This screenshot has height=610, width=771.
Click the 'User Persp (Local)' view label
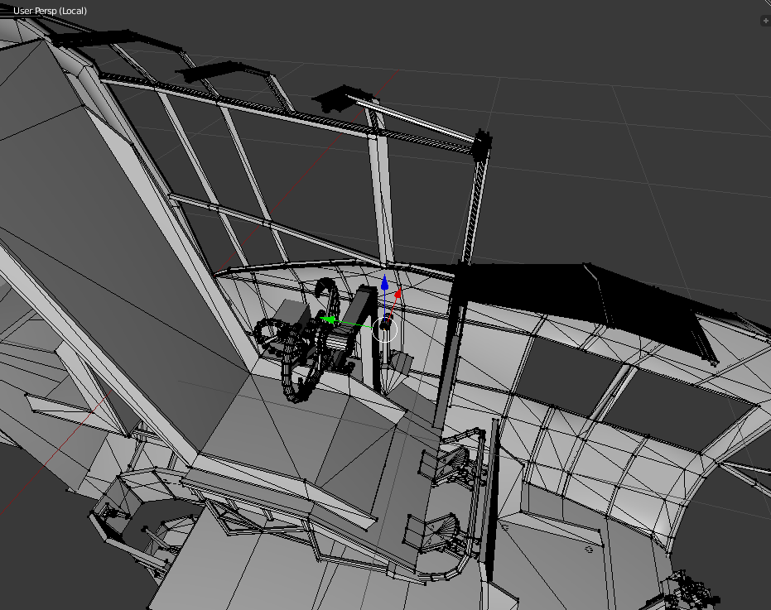pos(50,11)
